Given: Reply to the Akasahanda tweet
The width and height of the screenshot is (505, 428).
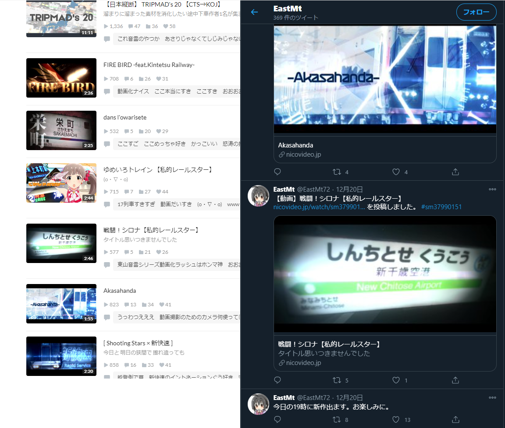Looking at the screenshot, I should pos(277,172).
